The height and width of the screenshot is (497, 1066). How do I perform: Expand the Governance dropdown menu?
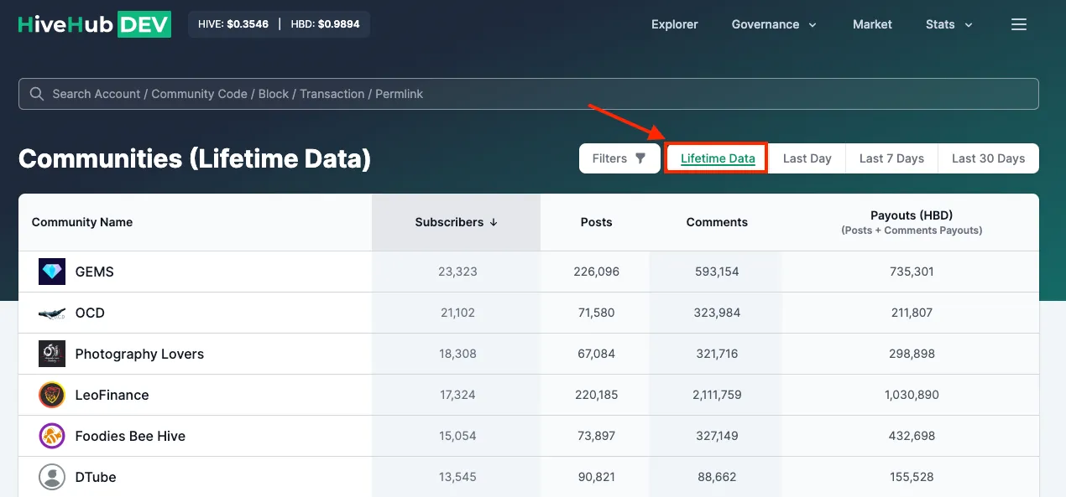[774, 24]
